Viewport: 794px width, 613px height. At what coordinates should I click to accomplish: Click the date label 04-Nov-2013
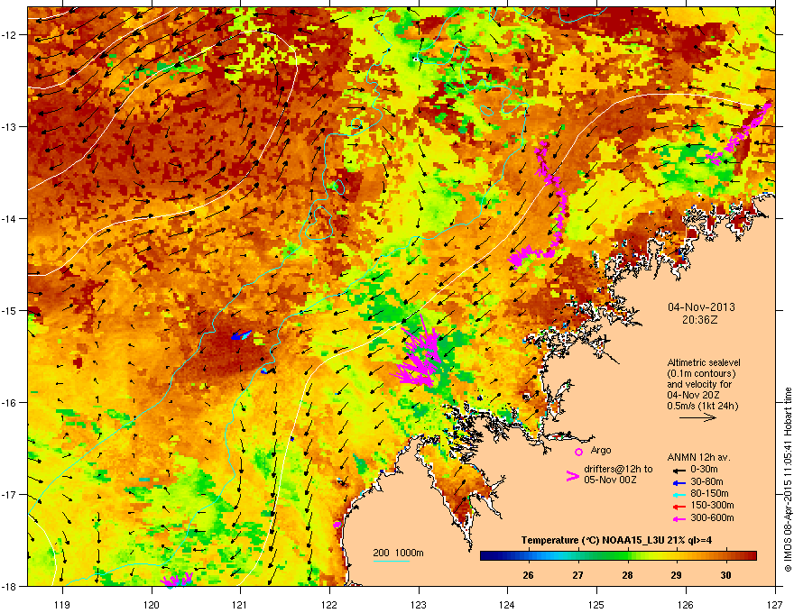(701, 307)
